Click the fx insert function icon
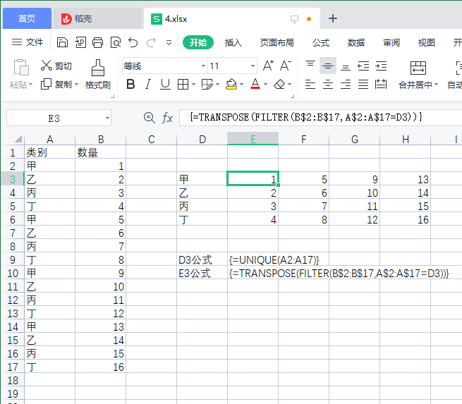462x404 pixels. 167,118
